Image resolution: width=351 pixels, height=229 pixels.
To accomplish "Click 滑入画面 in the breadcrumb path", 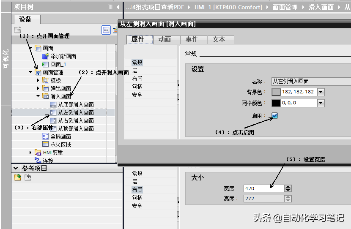I will click(x=321, y=7).
